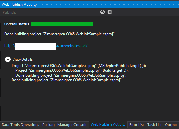This screenshot has height=129, width=179.
Task: Select the Build target(s) log line
Action: pyautogui.click(x=72, y=70)
